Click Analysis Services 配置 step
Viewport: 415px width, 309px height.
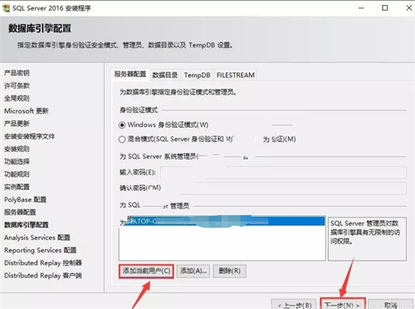[x=37, y=238]
